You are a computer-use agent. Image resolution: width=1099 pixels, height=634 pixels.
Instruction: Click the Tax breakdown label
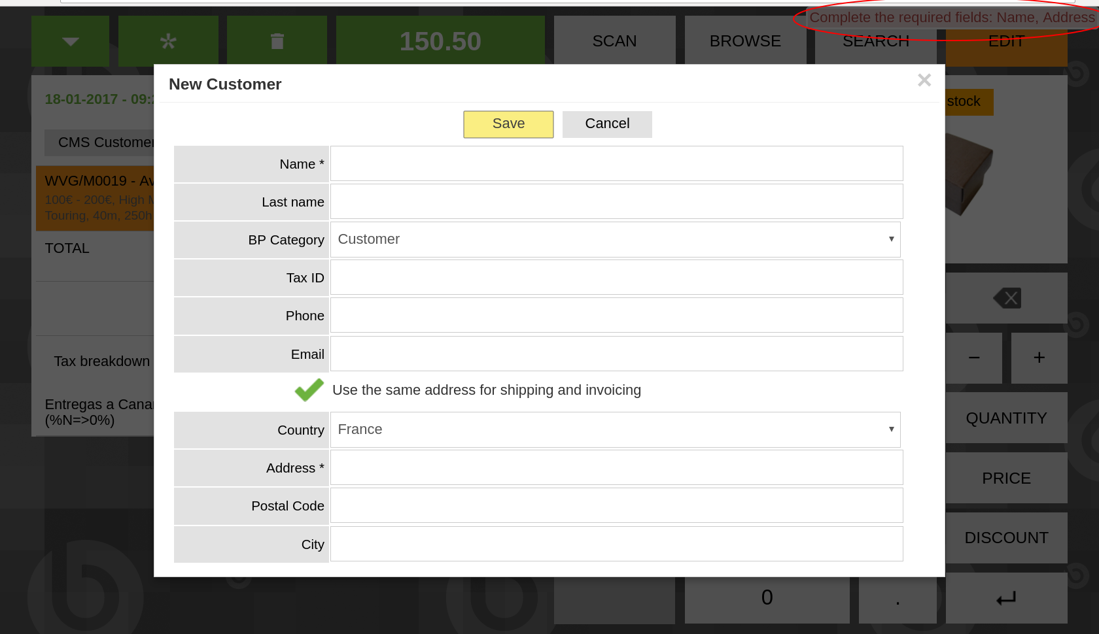click(x=102, y=361)
